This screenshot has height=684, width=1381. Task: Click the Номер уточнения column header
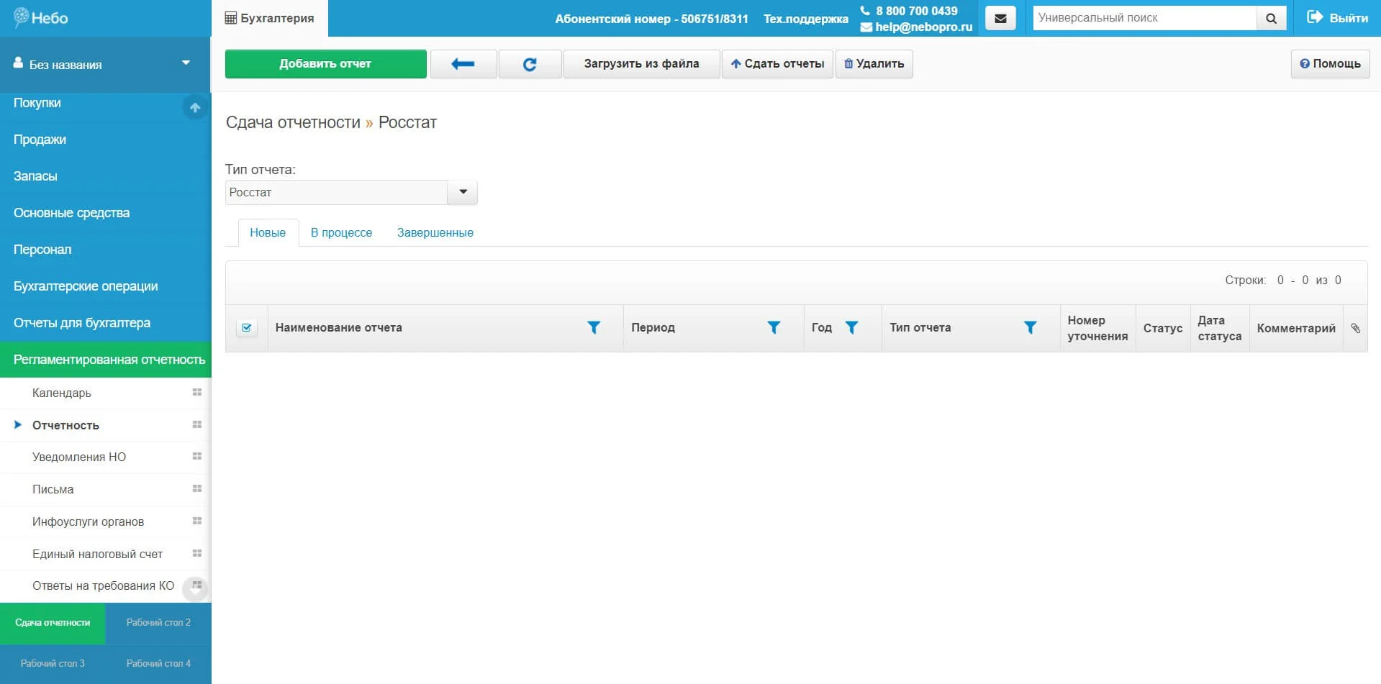(x=1097, y=328)
